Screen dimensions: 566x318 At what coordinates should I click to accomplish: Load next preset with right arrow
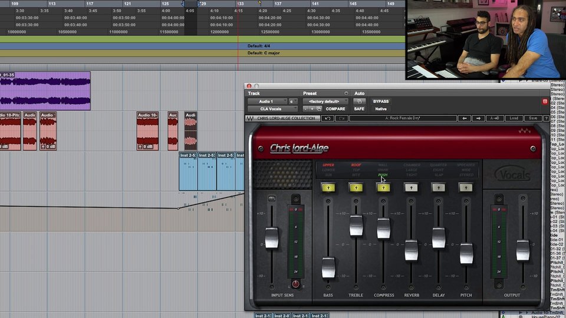pos(478,118)
